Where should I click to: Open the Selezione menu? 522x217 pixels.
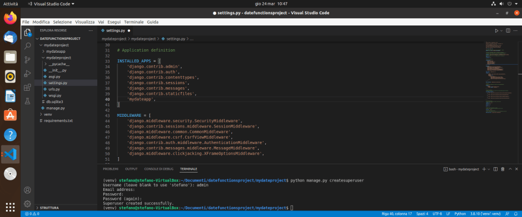pyautogui.click(x=62, y=22)
